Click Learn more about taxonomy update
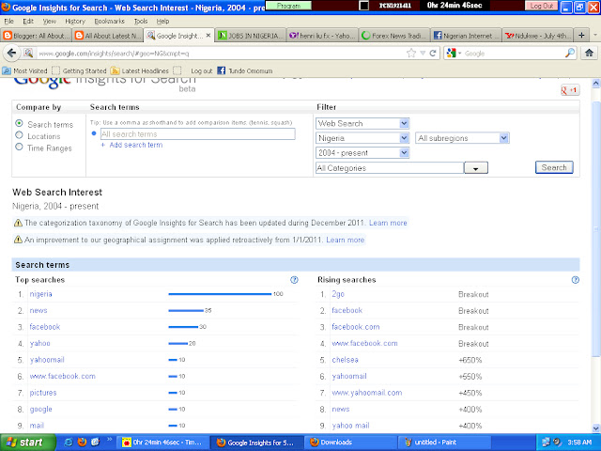 (388, 223)
